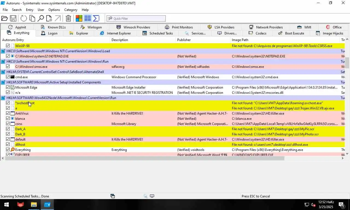Click the Delete trash can icon

coord(68,19)
